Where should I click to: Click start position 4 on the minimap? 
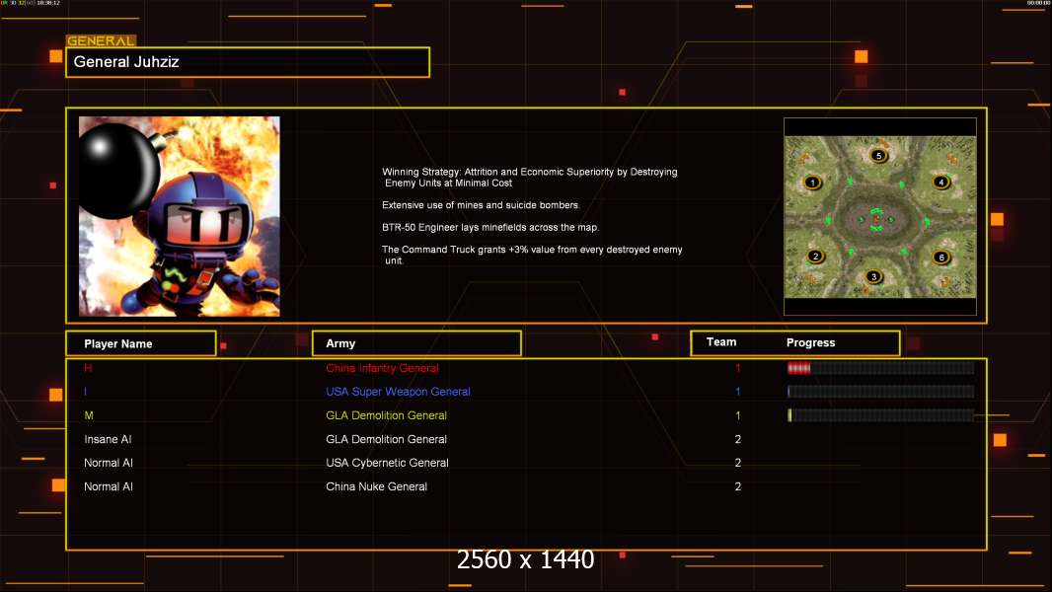pos(941,182)
